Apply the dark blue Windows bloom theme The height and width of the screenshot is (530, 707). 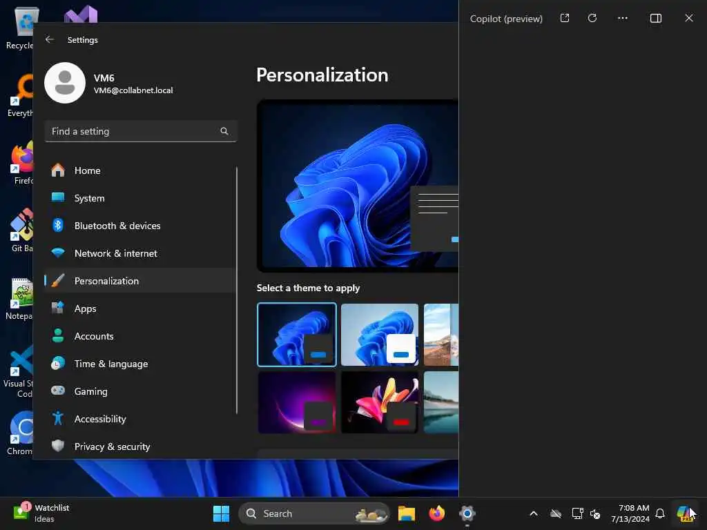[297, 335]
